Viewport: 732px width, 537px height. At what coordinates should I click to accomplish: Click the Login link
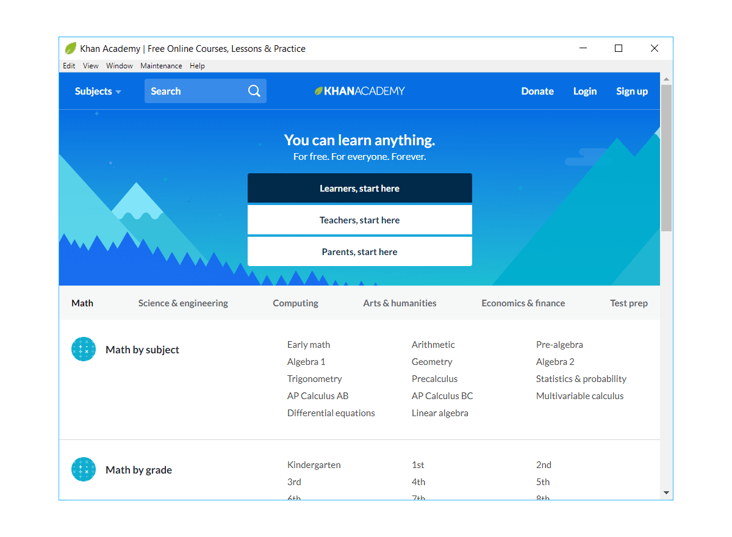click(x=585, y=91)
